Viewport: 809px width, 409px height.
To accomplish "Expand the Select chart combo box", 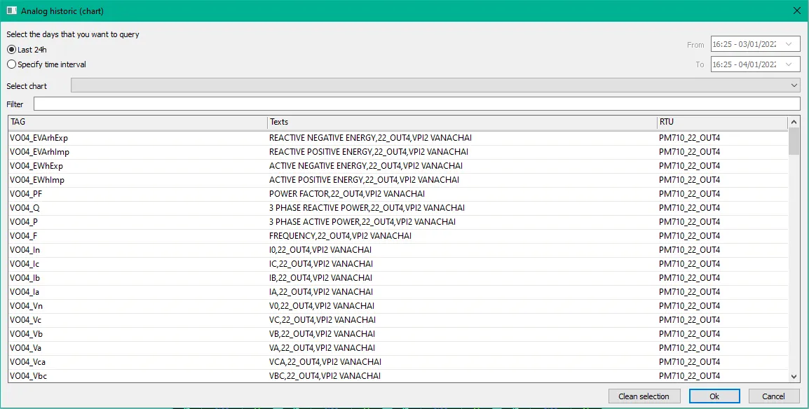I will click(435, 85).
